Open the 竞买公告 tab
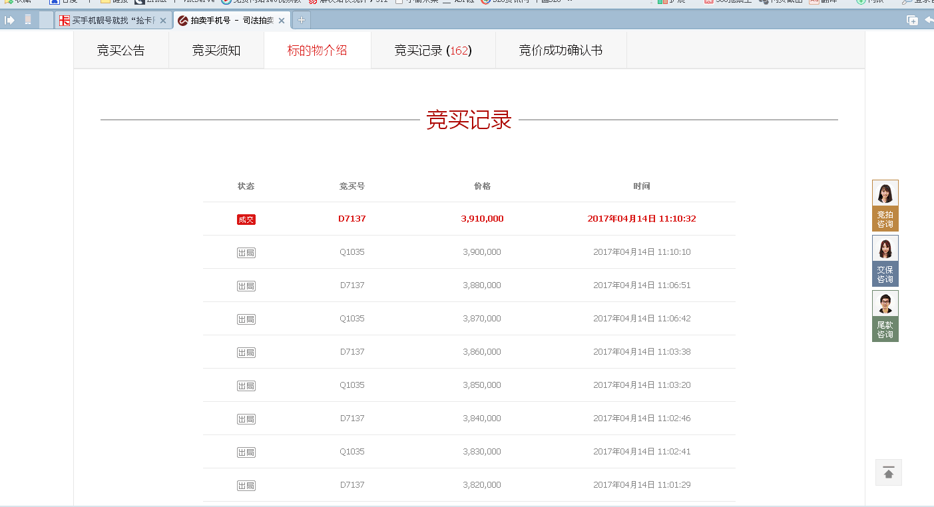The width and height of the screenshot is (934, 507). pos(120,51)
